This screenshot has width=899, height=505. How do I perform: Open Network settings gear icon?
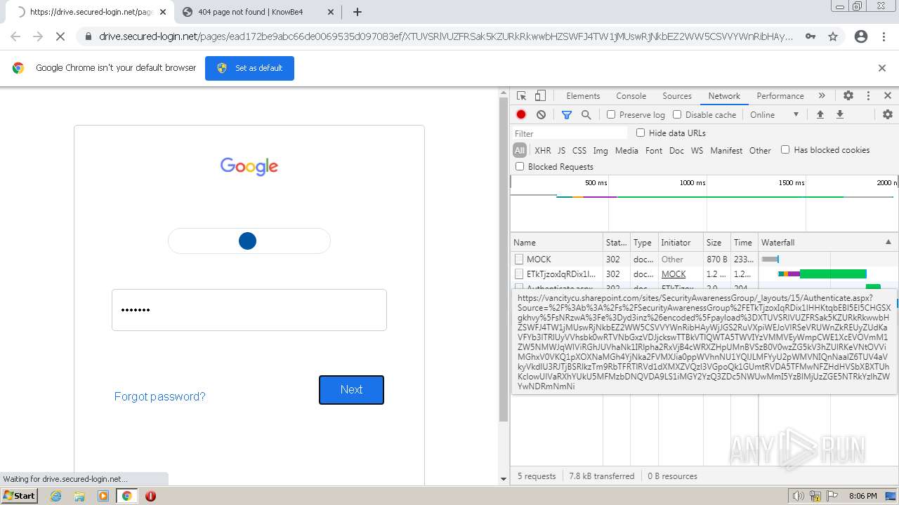[x=888, y=114]
